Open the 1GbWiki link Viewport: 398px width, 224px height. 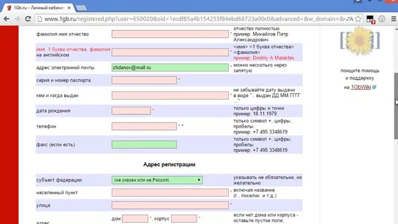tap(361, 87)
